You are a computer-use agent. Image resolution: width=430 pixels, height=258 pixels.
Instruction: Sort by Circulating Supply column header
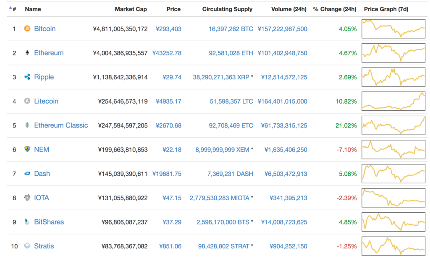point(227,9)
